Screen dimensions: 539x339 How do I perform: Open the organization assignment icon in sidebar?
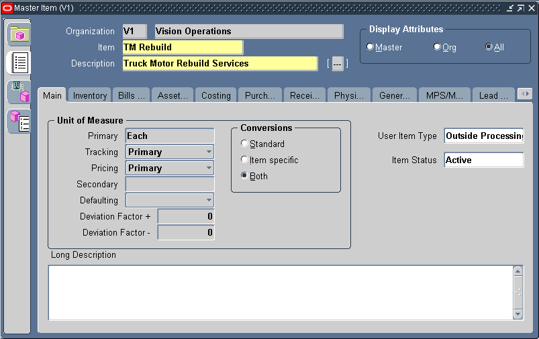(19, 92)
